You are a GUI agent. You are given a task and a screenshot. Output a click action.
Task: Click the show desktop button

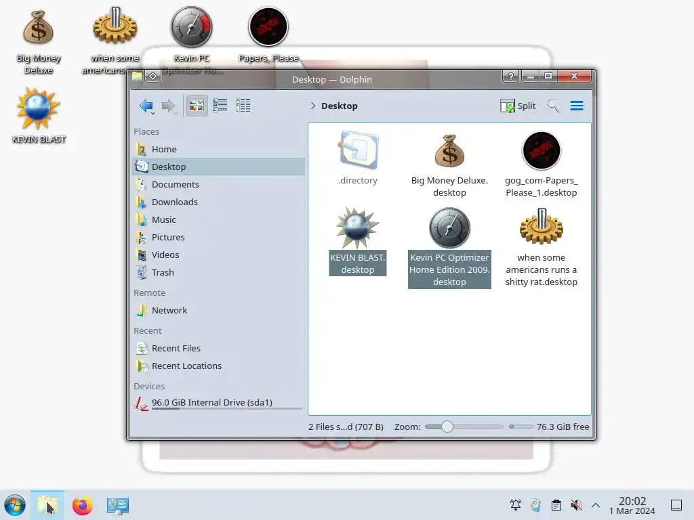pos(676,505)
